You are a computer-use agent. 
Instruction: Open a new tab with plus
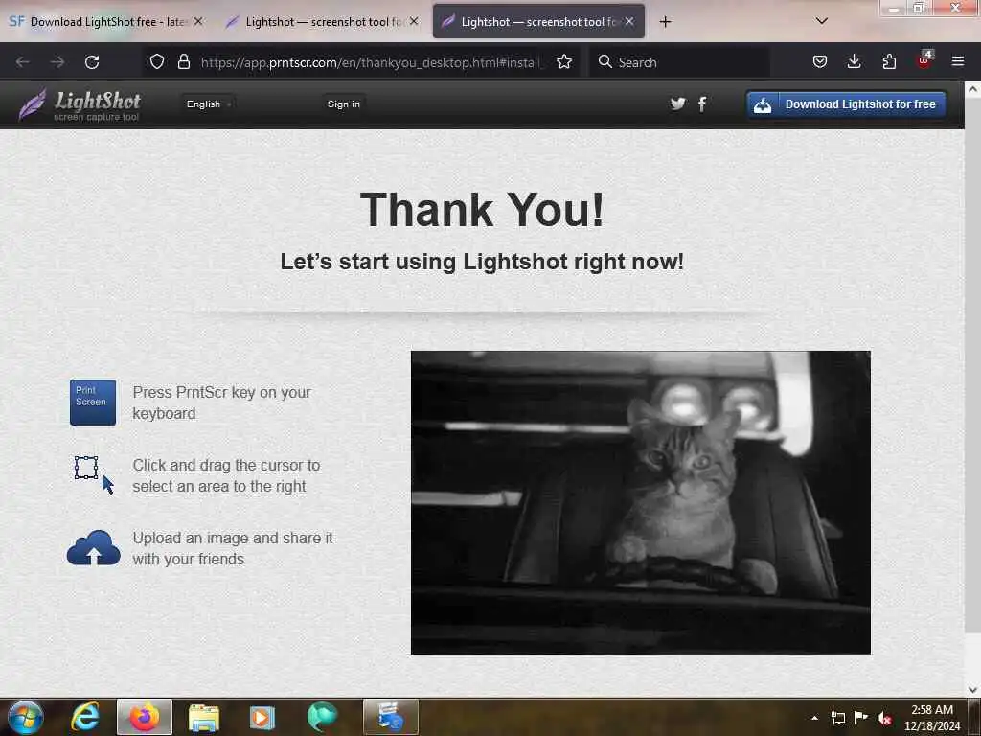pyautogui.click(x=666, y=22)
